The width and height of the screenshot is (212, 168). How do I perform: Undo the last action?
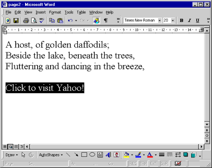tap(70, 20)
